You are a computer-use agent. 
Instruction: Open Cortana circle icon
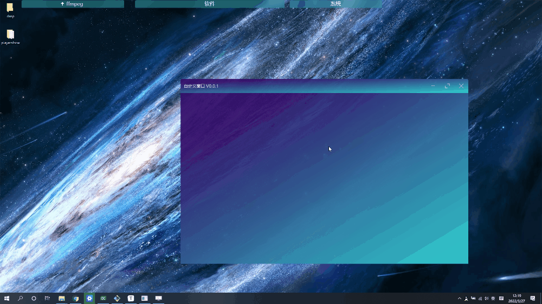click(x=34, y=298)
